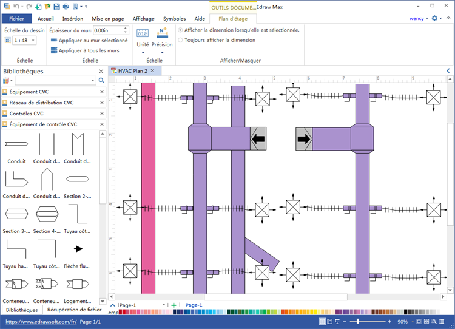Screen dimensions: 455x329
Task: Adjust the zoom slider in status bar
Action: [359, 321]
